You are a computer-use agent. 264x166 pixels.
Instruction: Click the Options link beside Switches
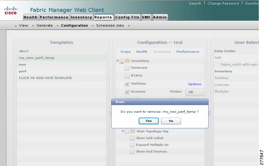click(195, 84)
